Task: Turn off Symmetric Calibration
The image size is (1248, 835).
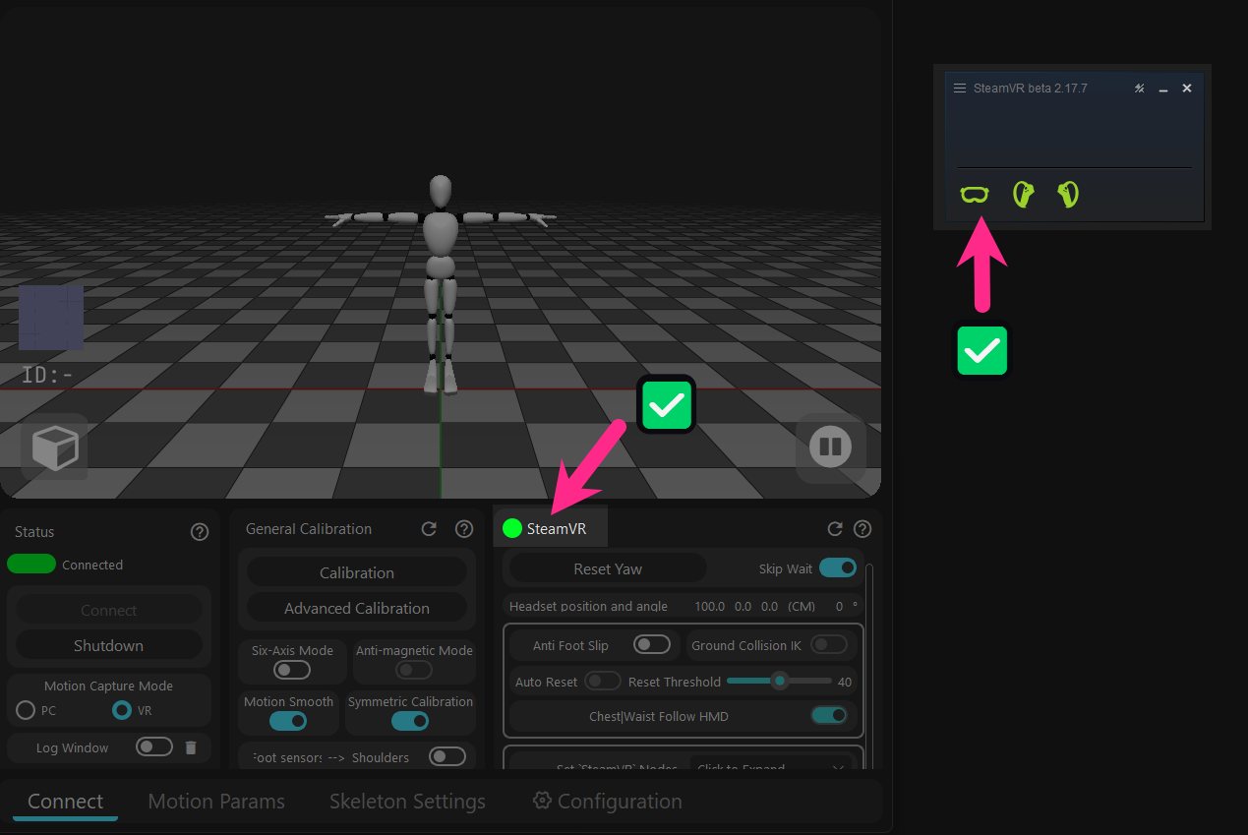Action: (x=410, y=721)
